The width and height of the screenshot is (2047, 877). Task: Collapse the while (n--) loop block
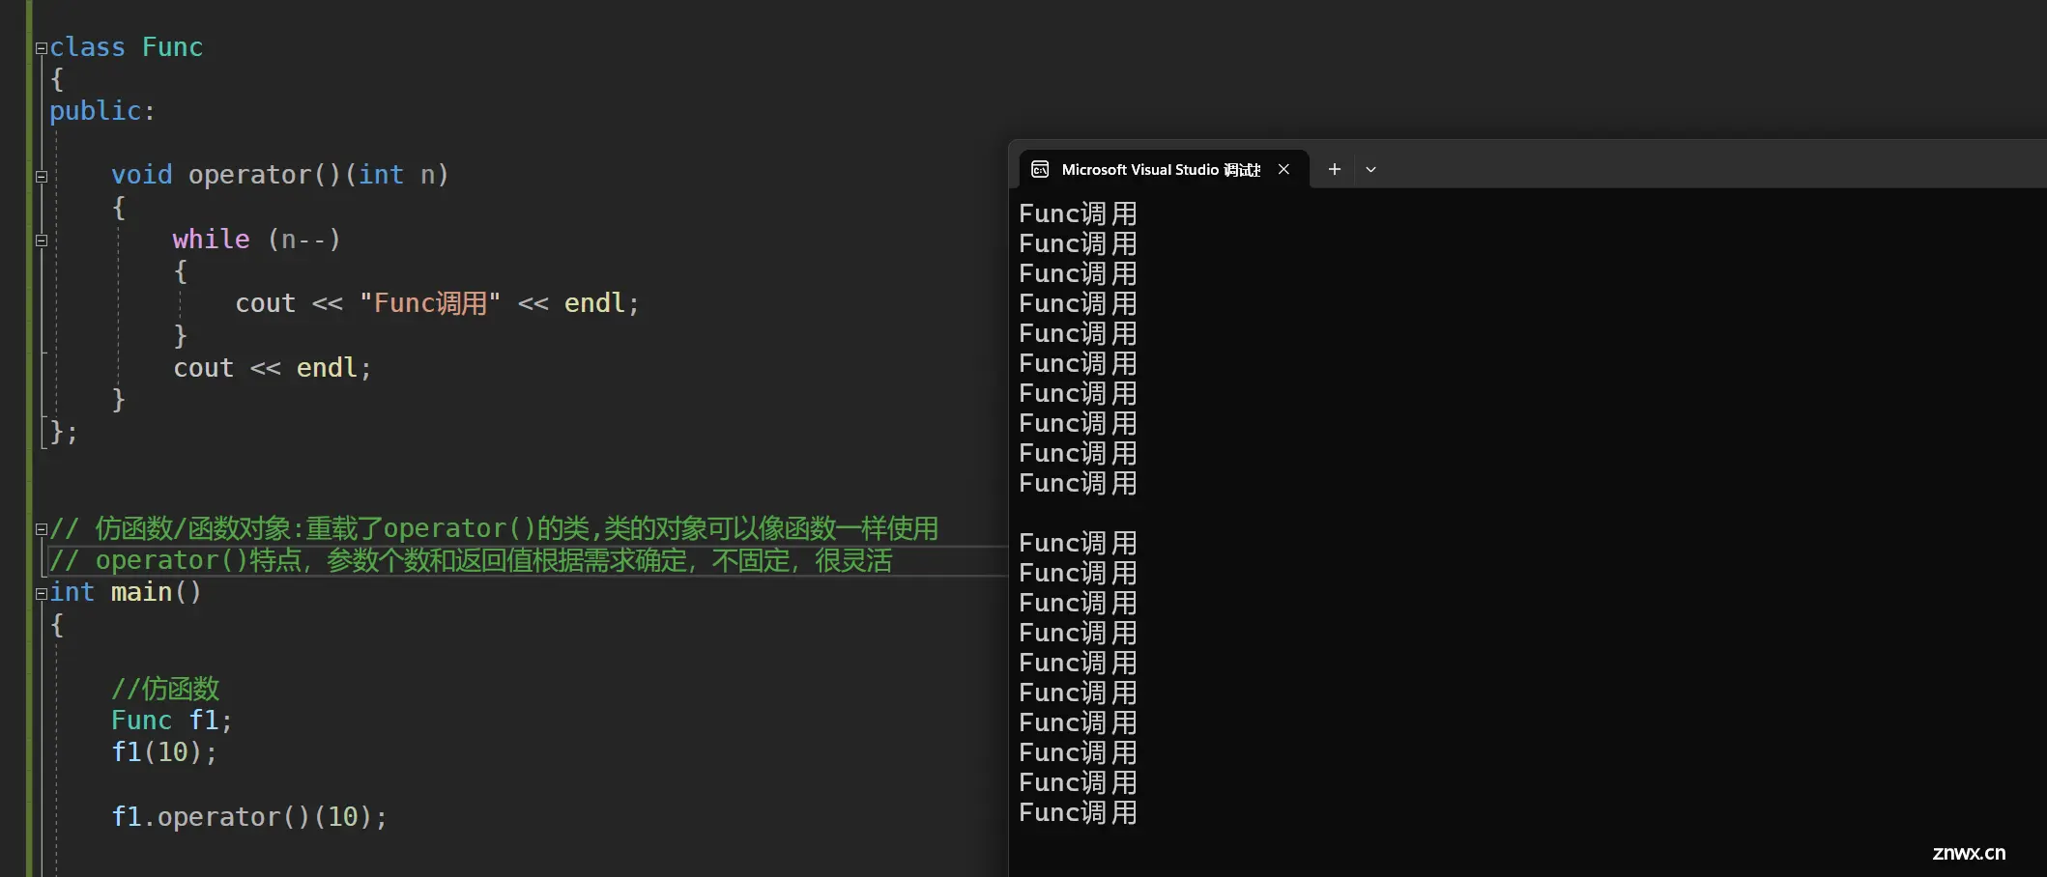41,240
